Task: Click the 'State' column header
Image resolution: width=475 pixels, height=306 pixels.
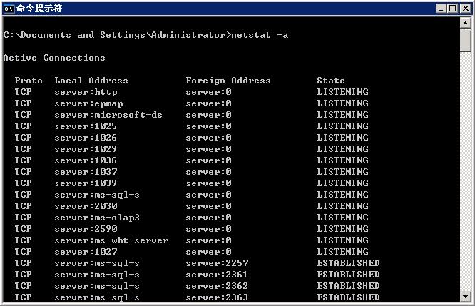Action: pyautogui.click(x=331, y=81)
